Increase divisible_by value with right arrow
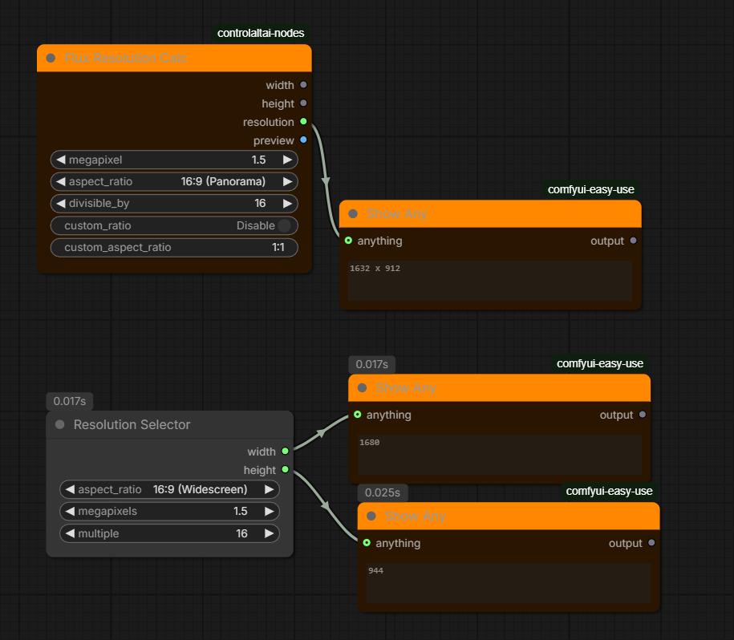The image size is (734, 640). (x=287, y=204)
